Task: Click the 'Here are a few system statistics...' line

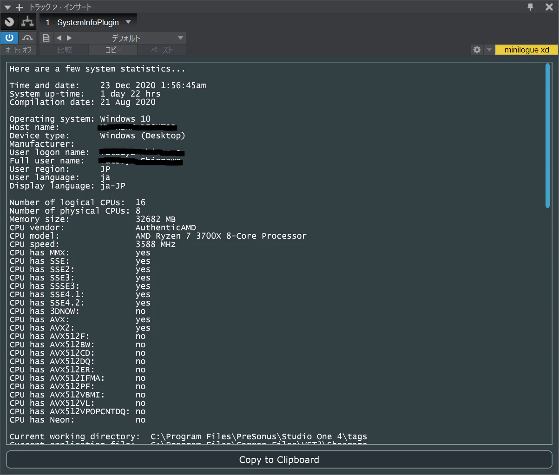Action: (x=98, y=69)
